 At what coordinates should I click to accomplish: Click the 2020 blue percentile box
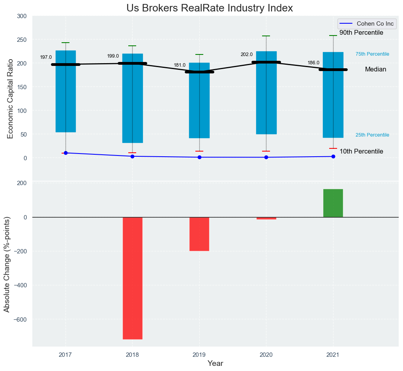[x=266, y=93]
